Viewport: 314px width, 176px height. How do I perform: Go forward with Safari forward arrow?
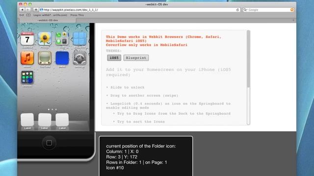click(28, 10)
